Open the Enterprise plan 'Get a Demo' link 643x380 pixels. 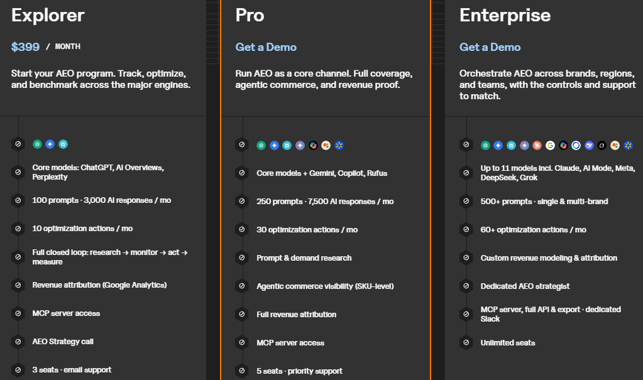(x=490, y=47)
